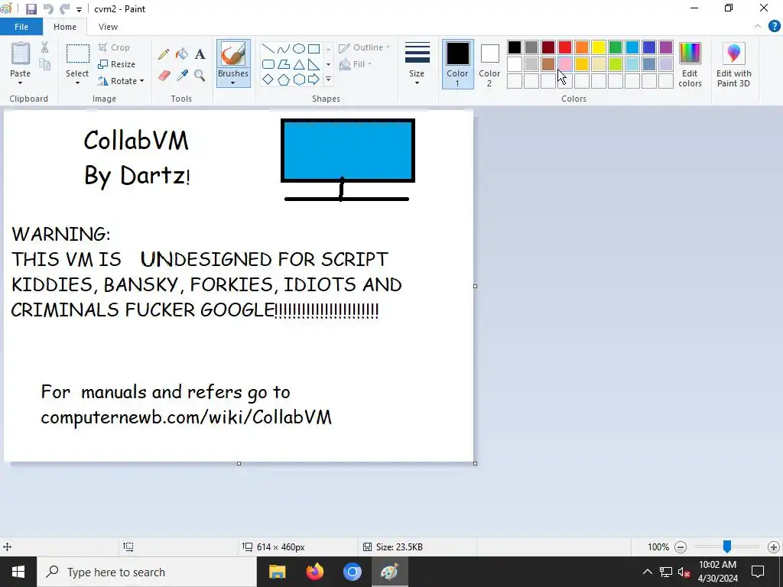Open File Explorer from taskbar
783x587 pixels.
(x=277, y=572)
